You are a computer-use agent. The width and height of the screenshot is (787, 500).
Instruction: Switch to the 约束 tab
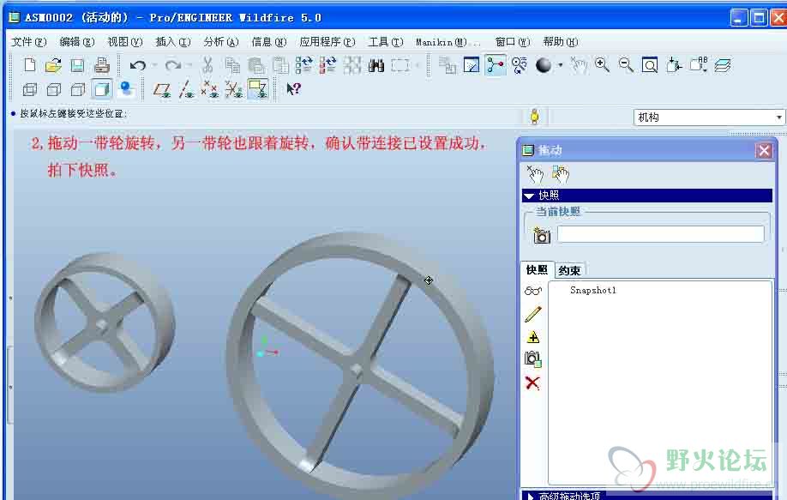[569, 270]
